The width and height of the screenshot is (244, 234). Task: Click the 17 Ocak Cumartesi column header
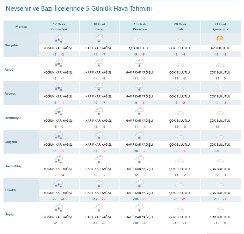tap(59, 27)
